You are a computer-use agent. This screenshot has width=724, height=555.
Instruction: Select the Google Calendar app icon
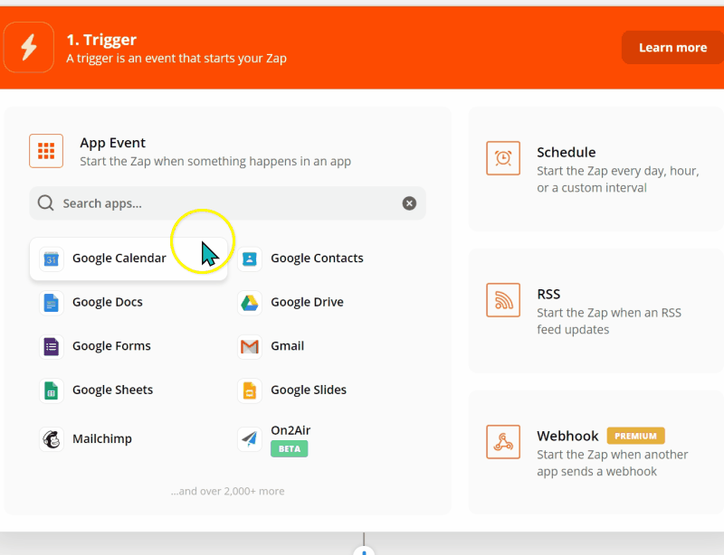51,258
